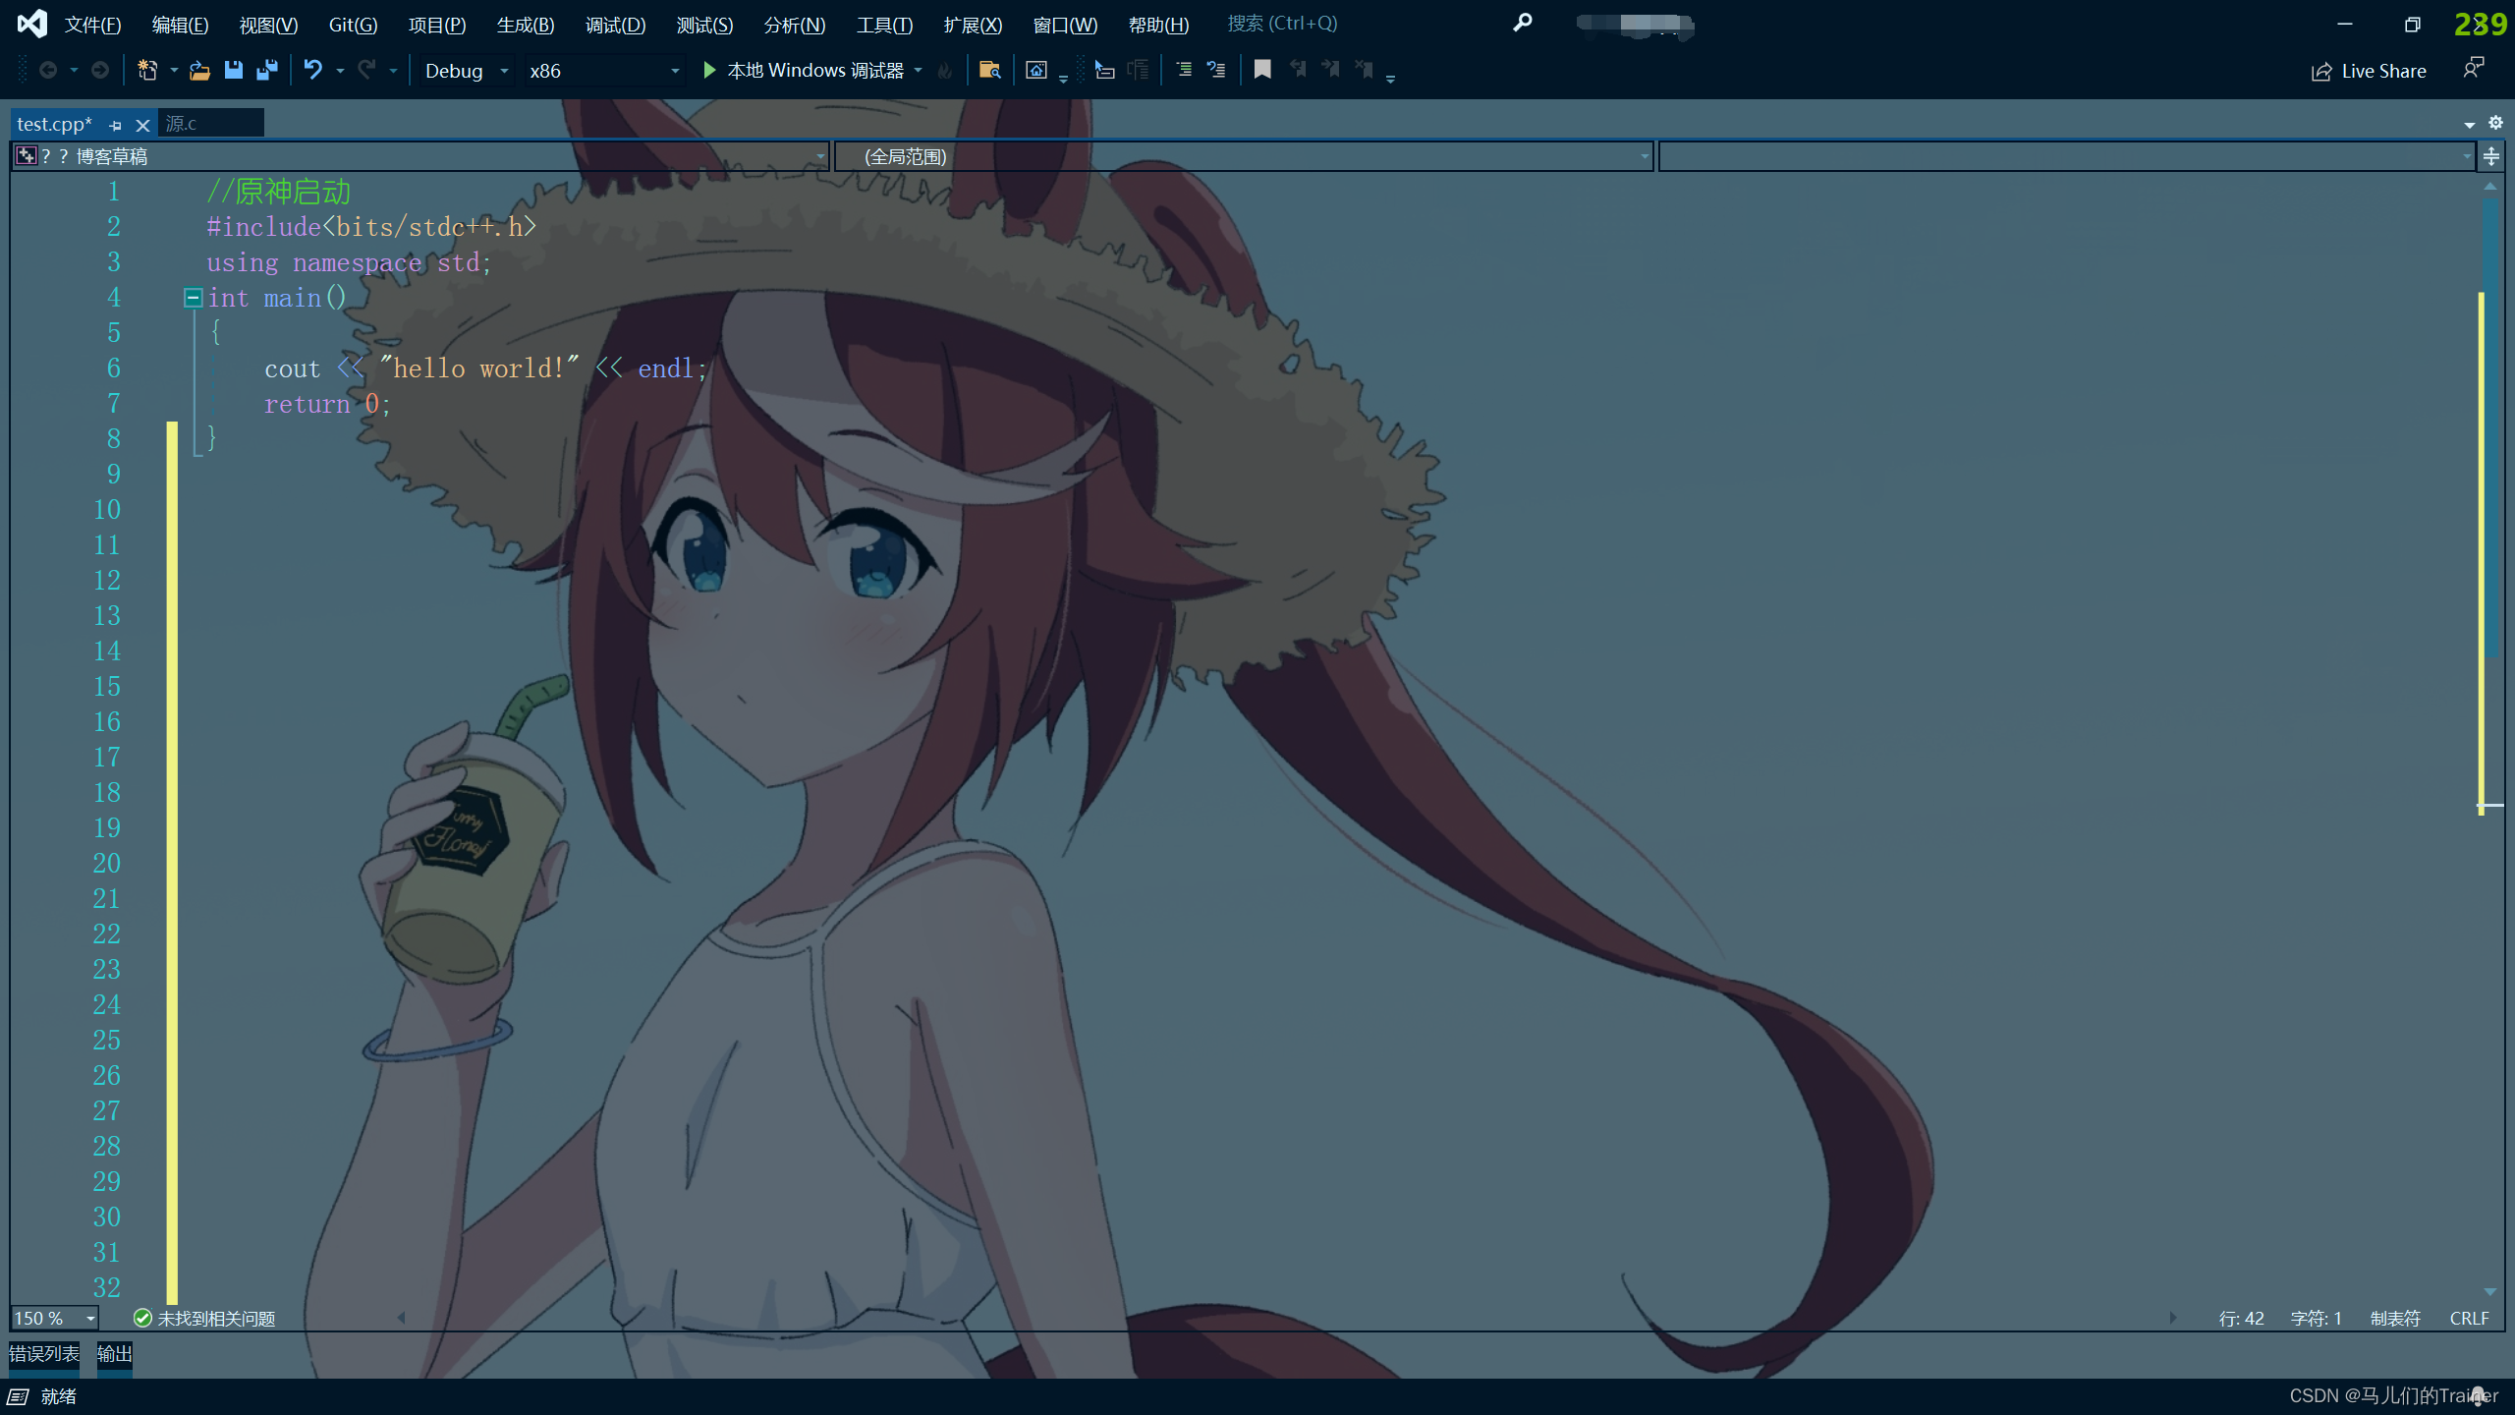Open the member navigation dropdown

2066,156
